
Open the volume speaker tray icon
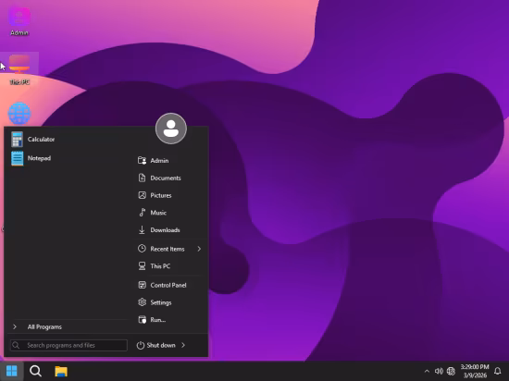439,371
